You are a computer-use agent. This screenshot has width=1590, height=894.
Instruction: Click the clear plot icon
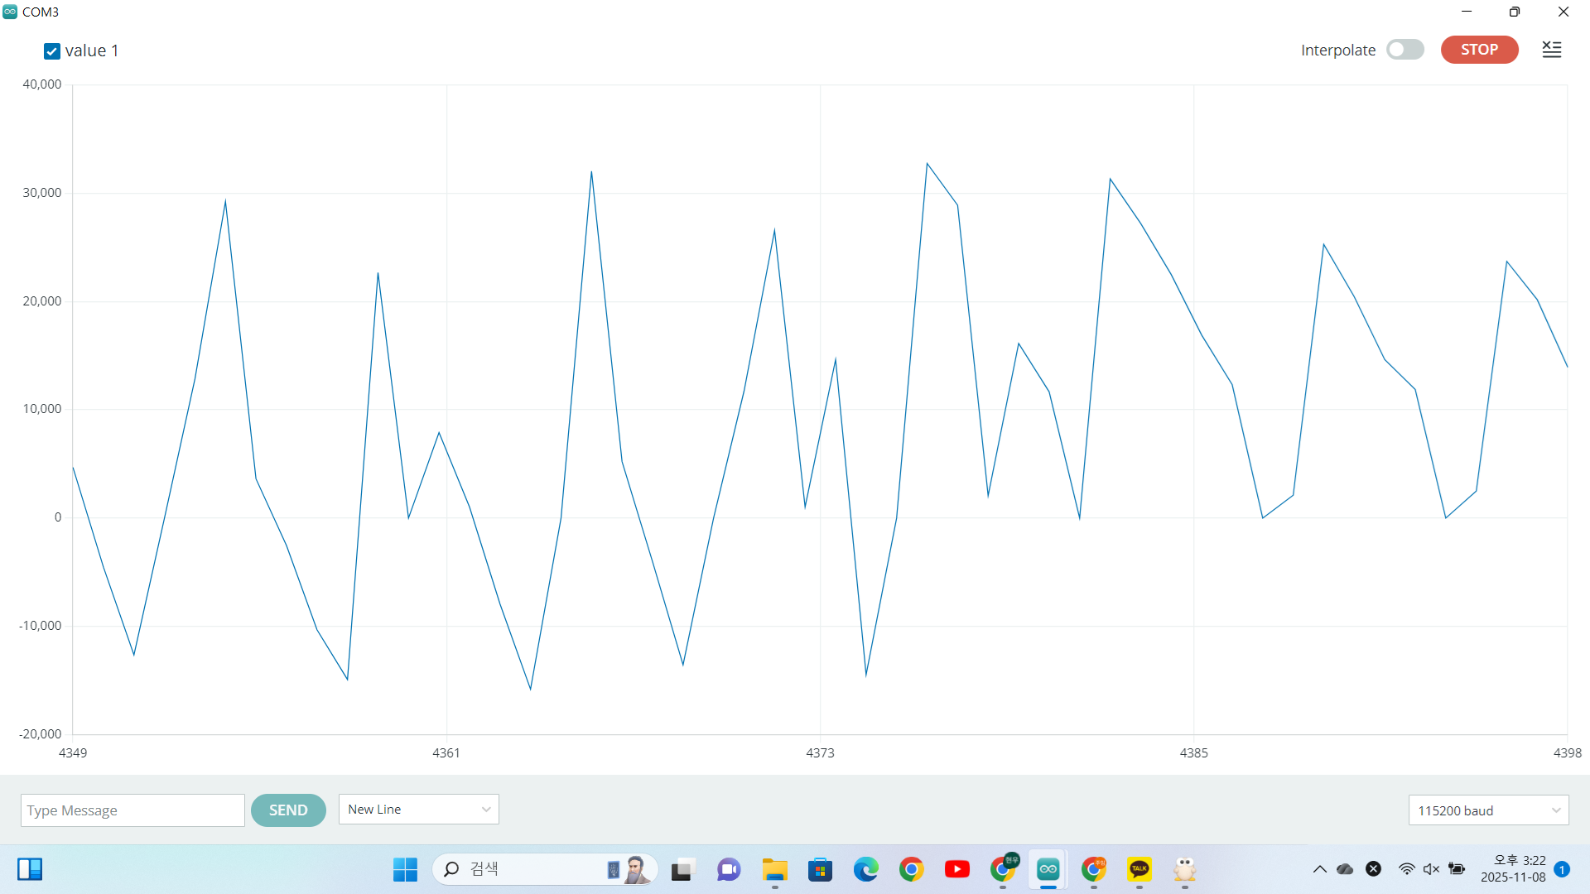(1552, 50)
